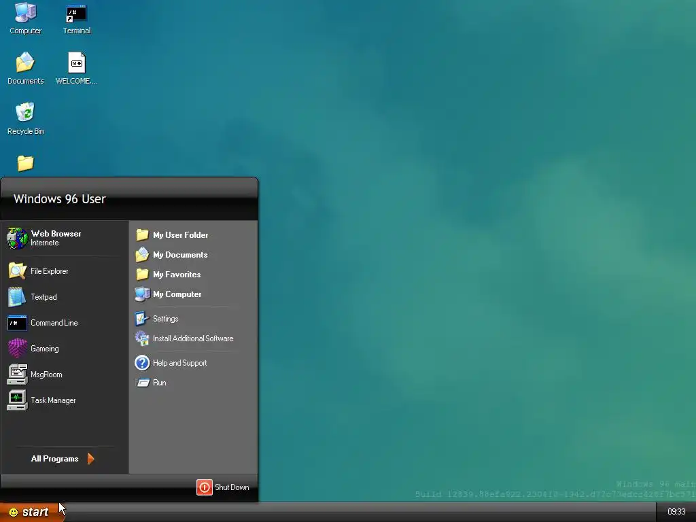Image resolution: width=696 pixels, height=522 pixels.
Task: Click the Help and Support question icon
Action: coord(142,363)
